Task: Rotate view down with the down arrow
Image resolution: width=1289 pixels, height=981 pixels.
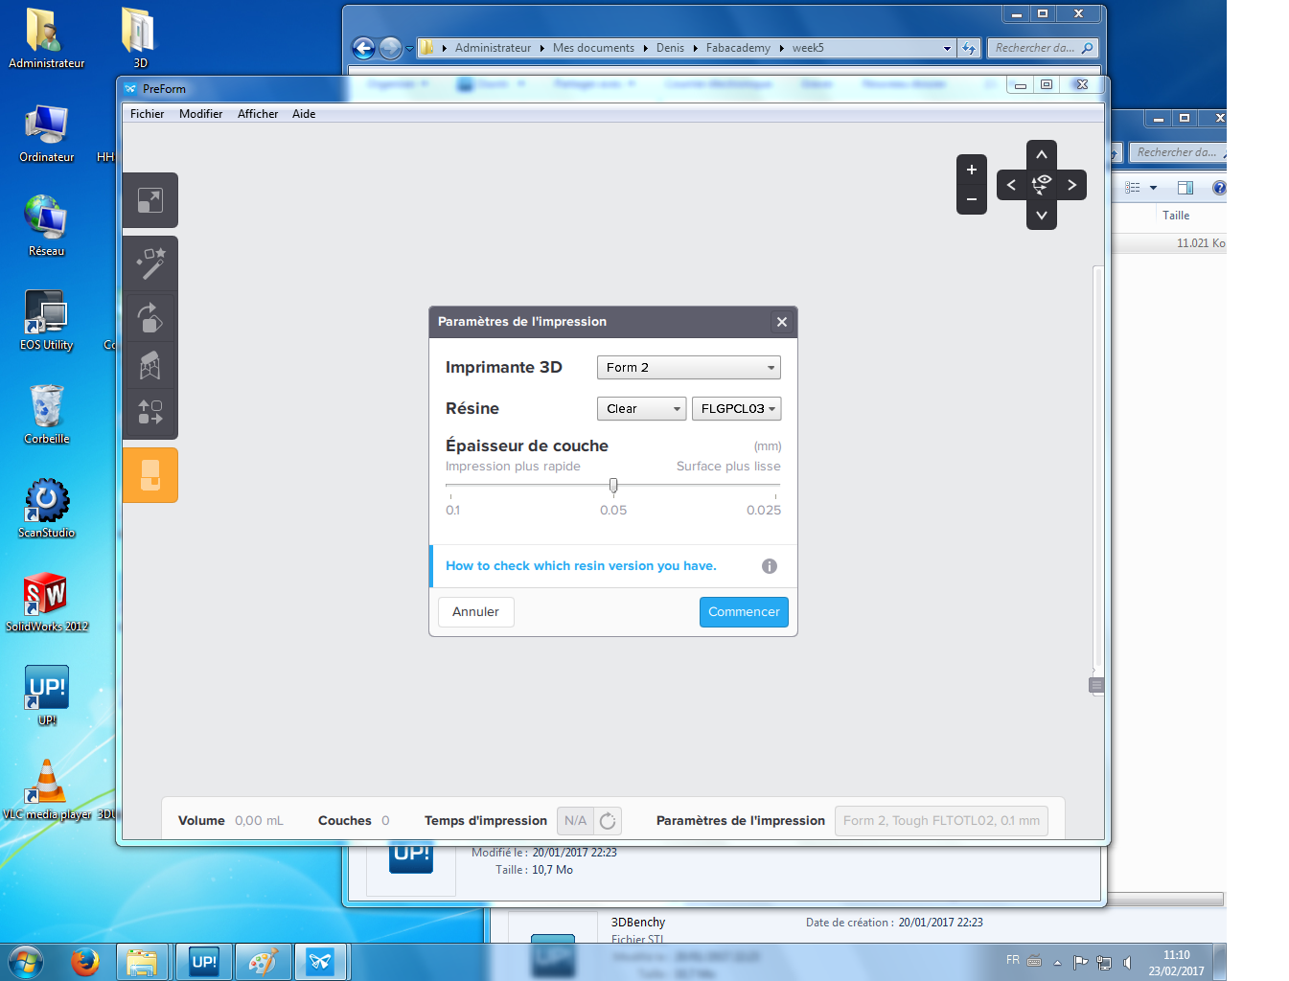Action: coord(1042,216)
